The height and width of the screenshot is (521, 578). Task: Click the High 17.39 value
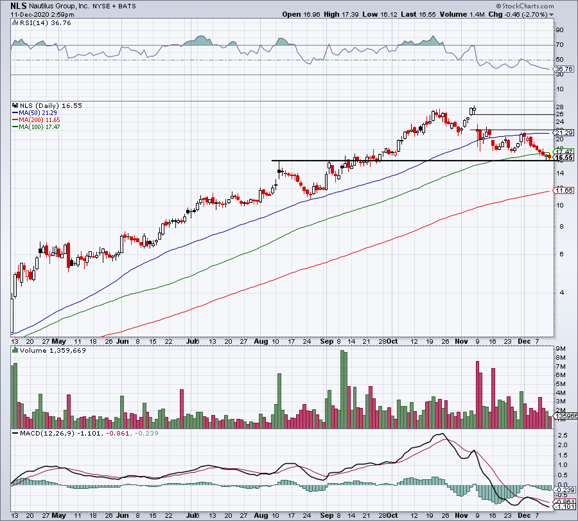point(341,14)
